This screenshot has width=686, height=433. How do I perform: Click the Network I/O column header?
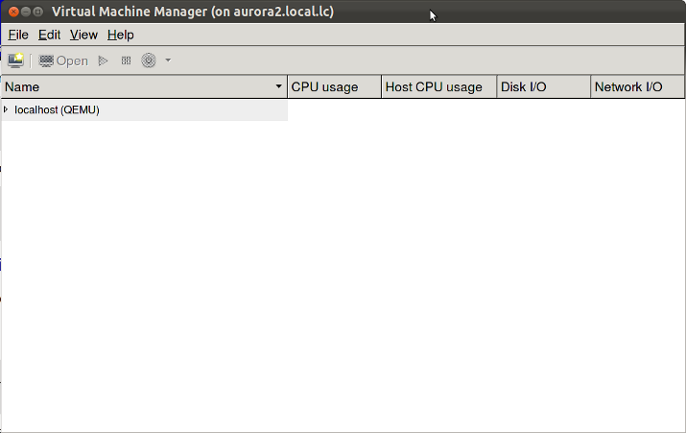(637, 87)
